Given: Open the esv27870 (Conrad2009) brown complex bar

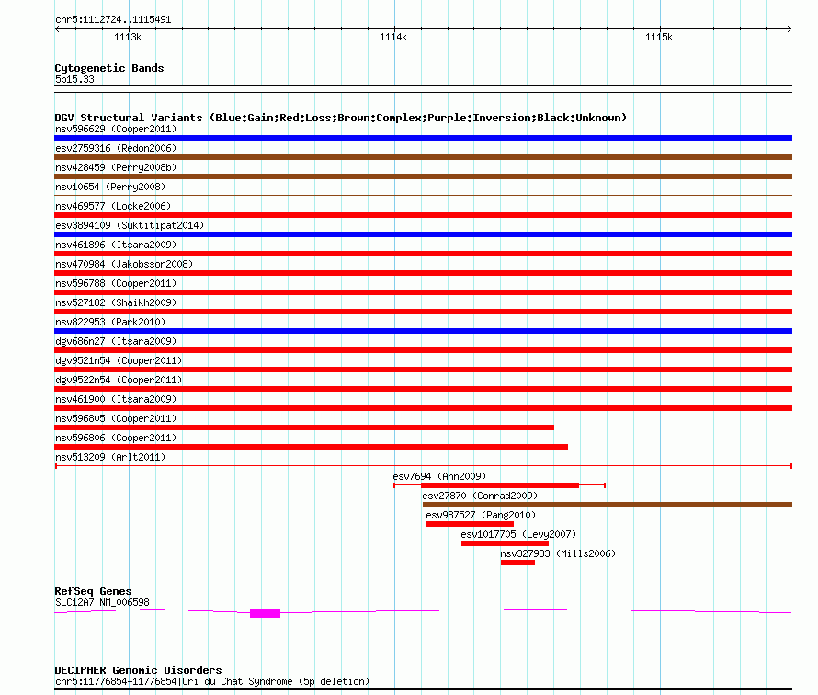Looking at the screenshot, I should point(608,505).
